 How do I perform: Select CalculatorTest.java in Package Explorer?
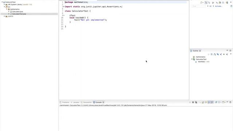click(x=19, y=14)
